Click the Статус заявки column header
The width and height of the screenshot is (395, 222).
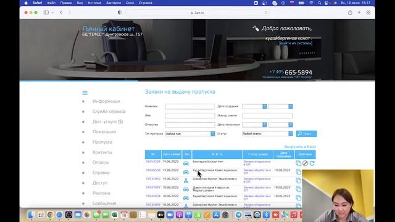258,154
